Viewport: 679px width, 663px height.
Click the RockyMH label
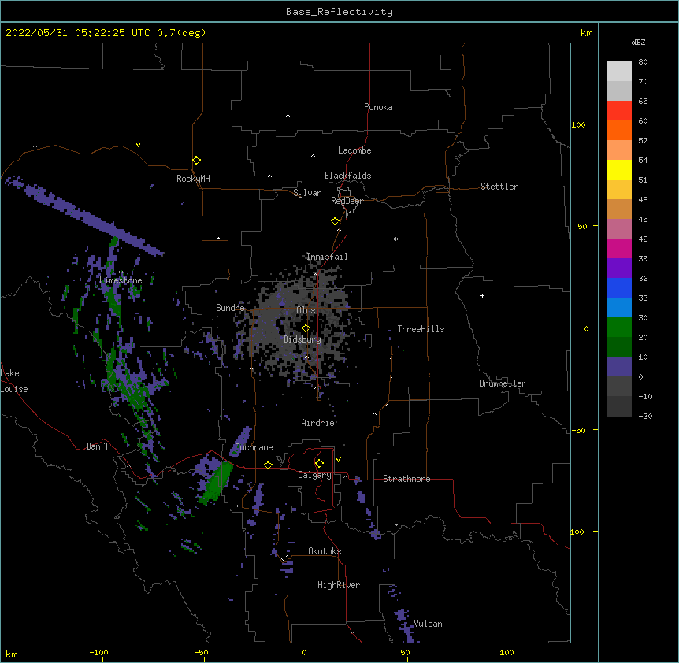[193, 179]
